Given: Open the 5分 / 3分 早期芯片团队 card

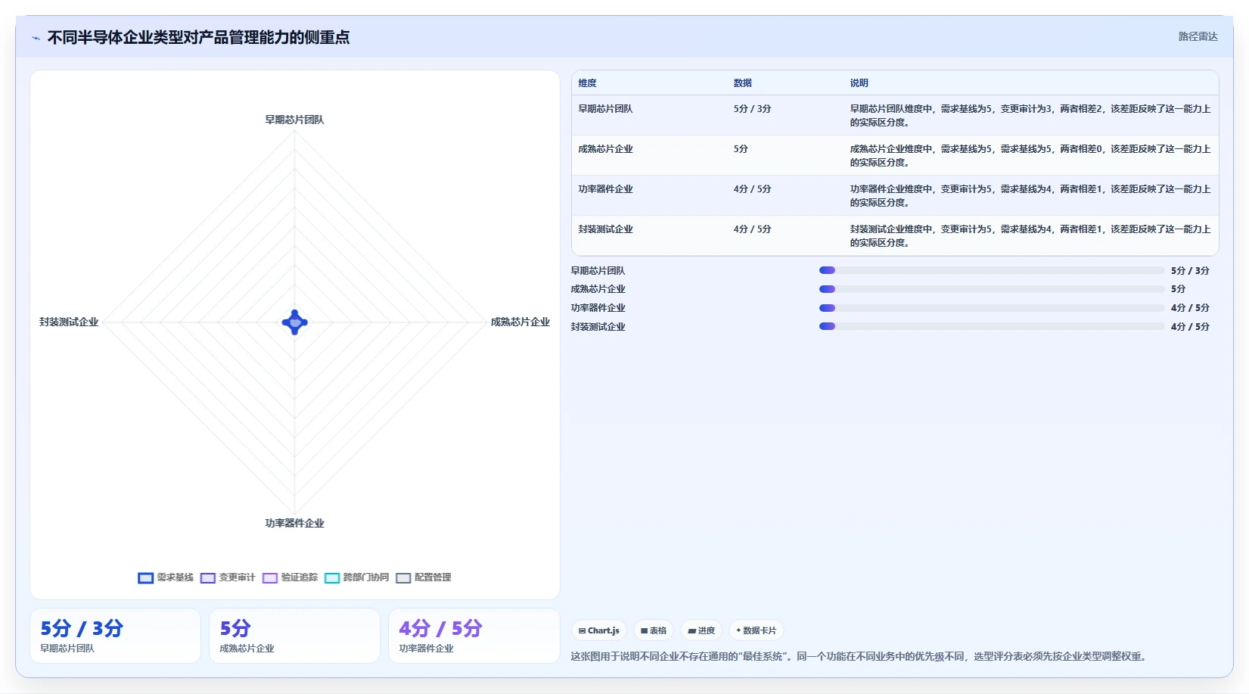Looking at the screenshot, I should tap(115, 636).
